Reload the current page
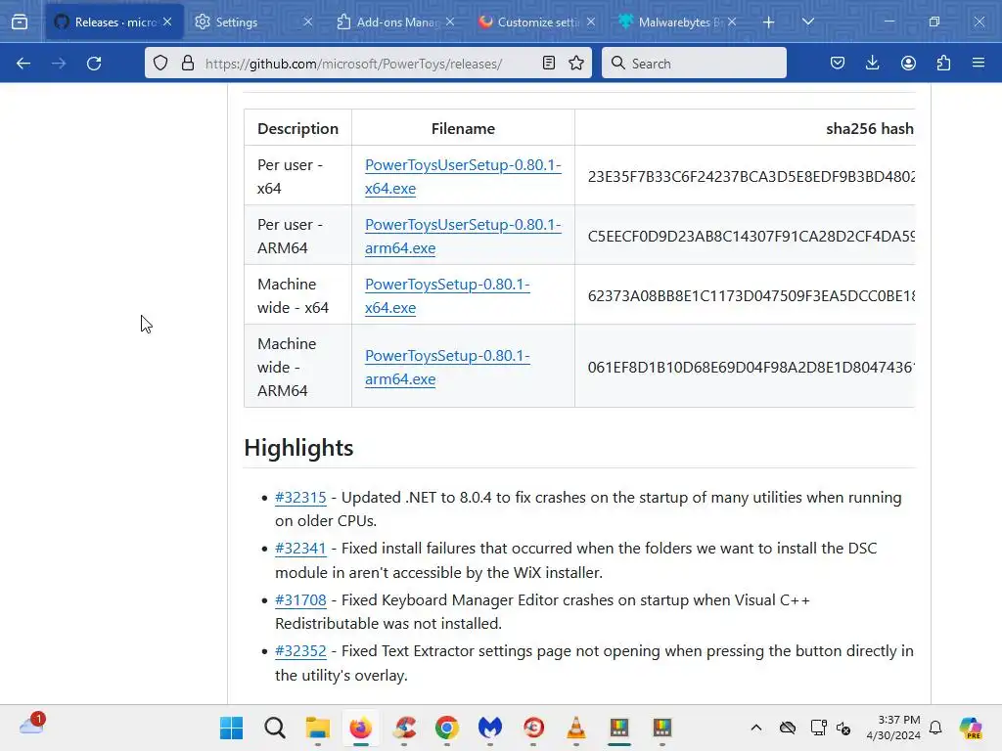 94,64
